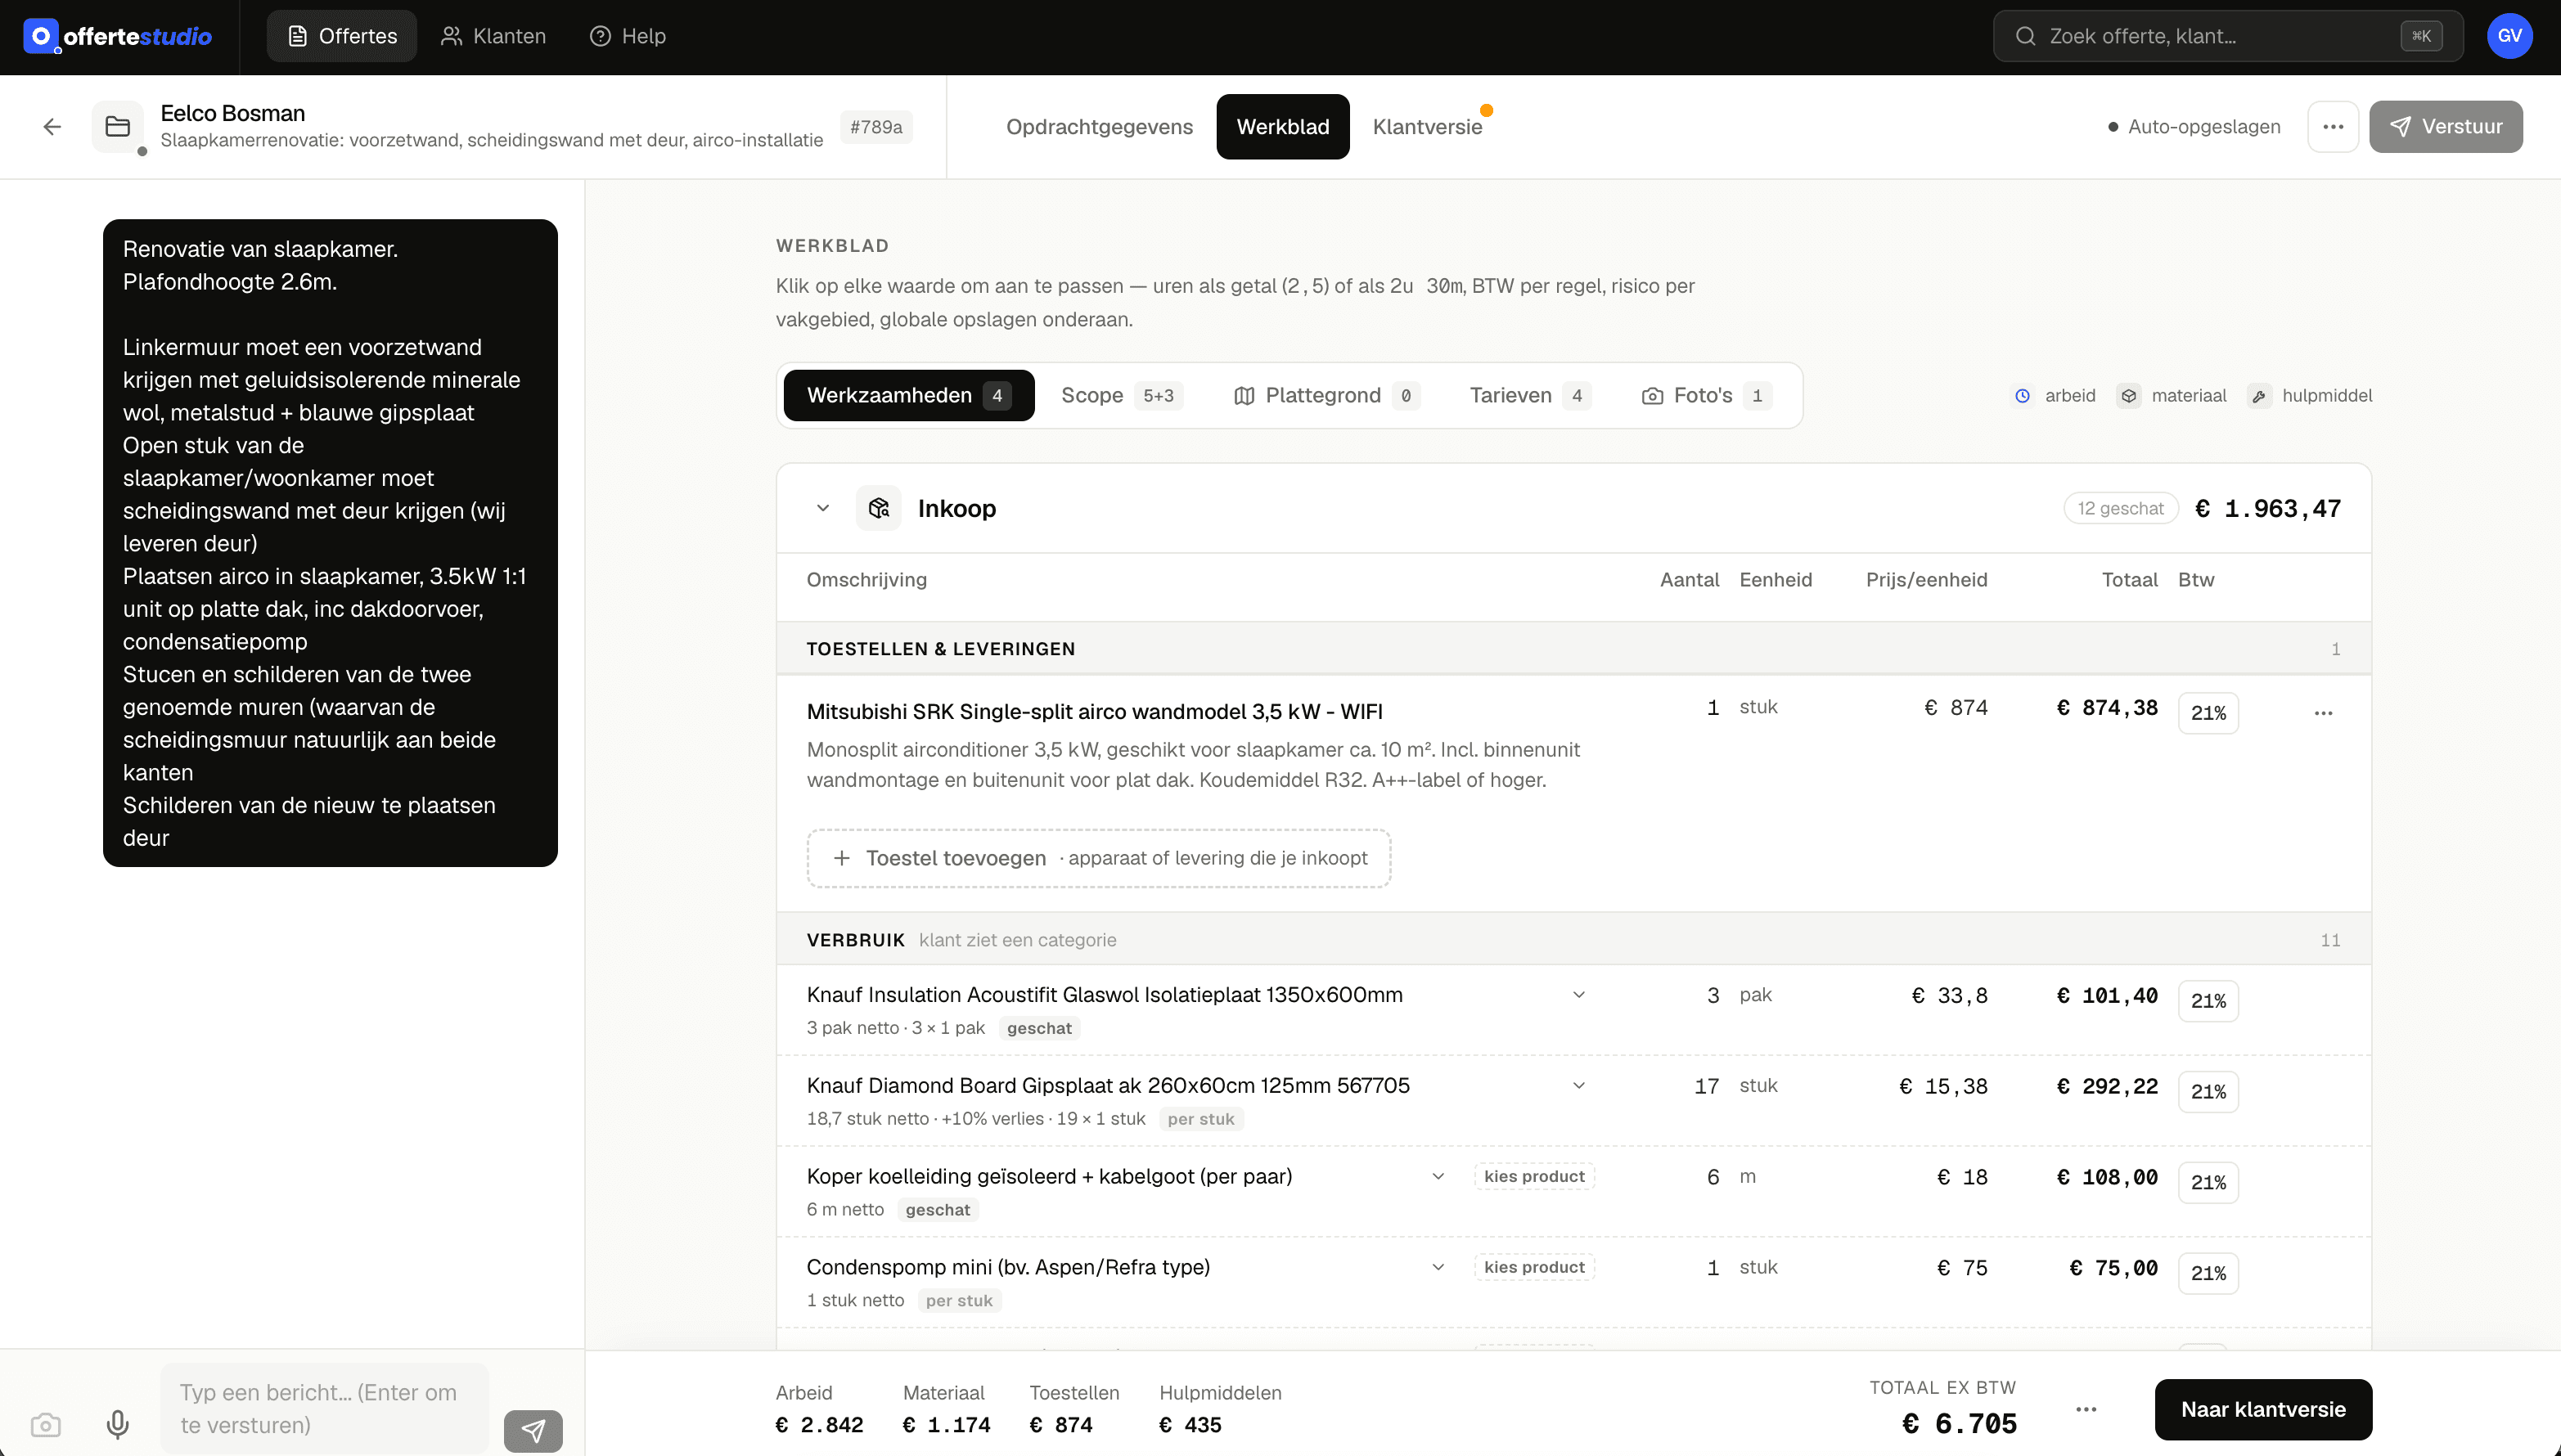Image resolution: width=2561 pixels, height=1456 pixels.
Task: Click kies product on Condenspomp row
Action: click(1534, 1268)
